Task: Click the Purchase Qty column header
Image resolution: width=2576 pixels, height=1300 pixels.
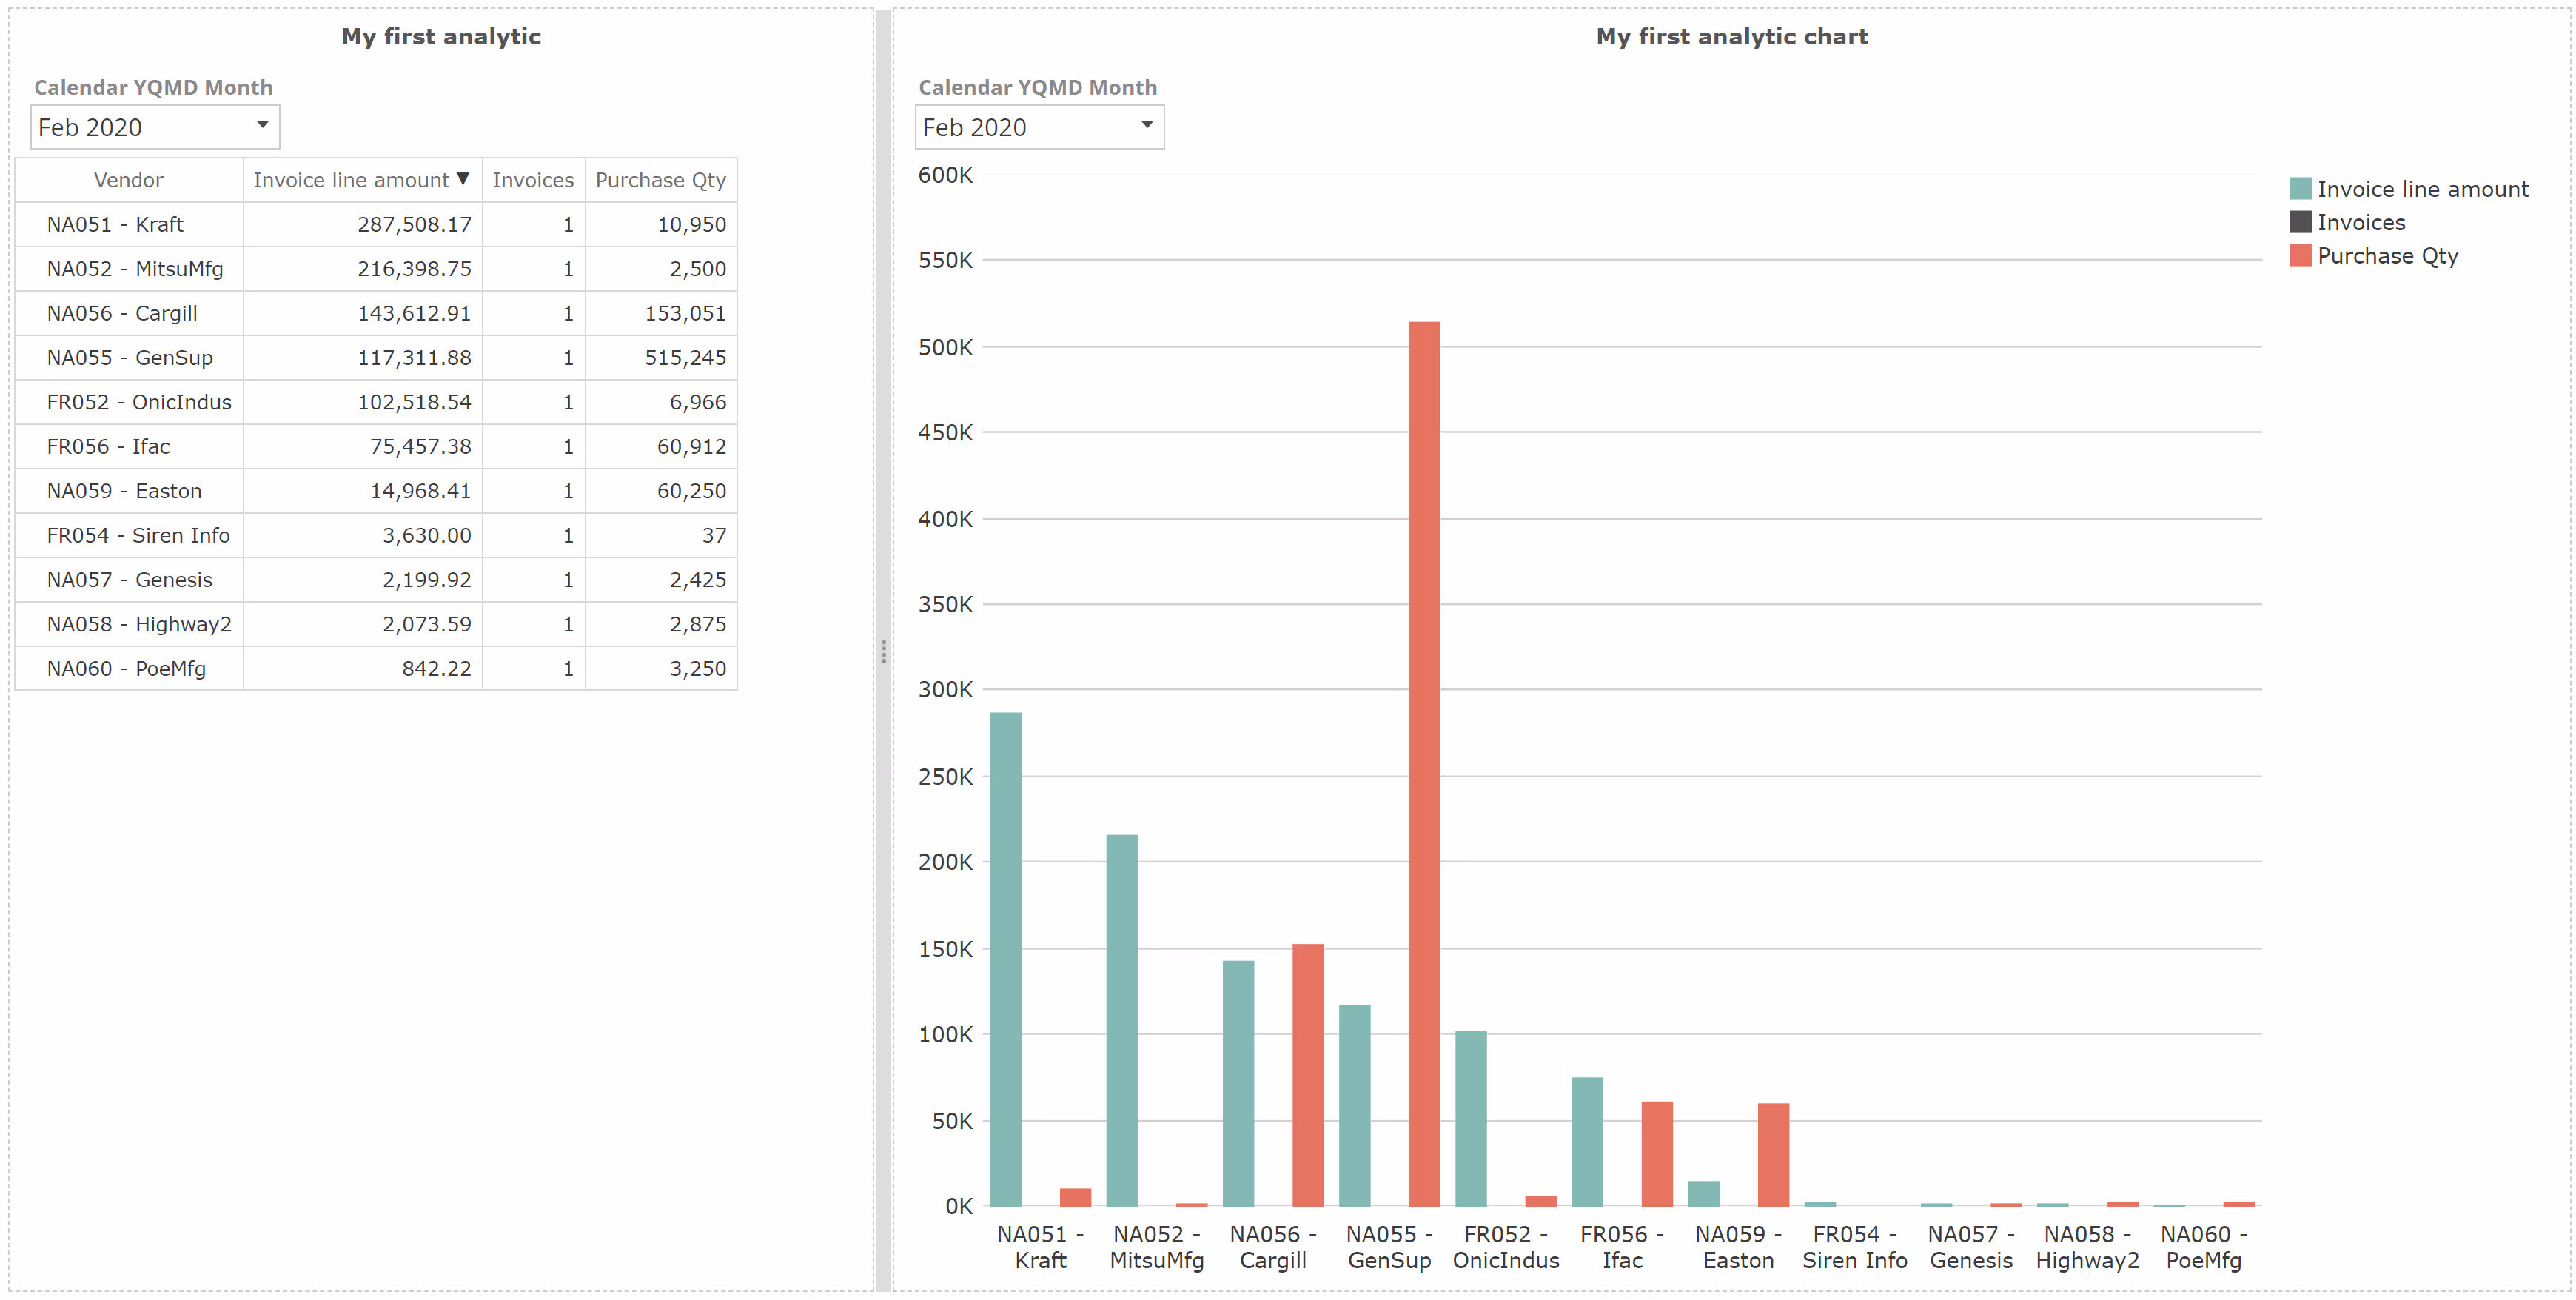Action: [x=660, y=180]
